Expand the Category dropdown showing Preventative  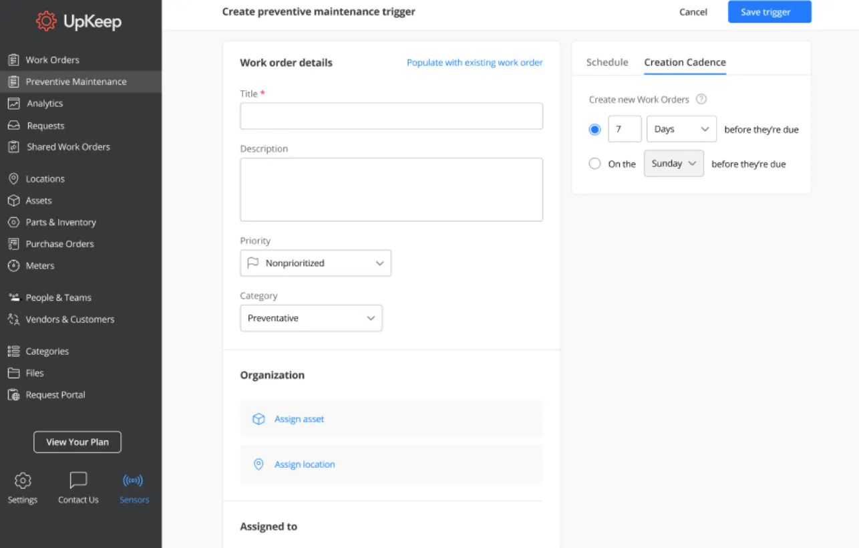click(311, 318)
